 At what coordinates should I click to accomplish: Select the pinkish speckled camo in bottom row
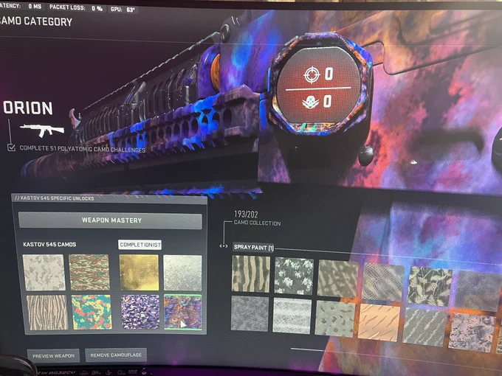[x=472, y=333]
